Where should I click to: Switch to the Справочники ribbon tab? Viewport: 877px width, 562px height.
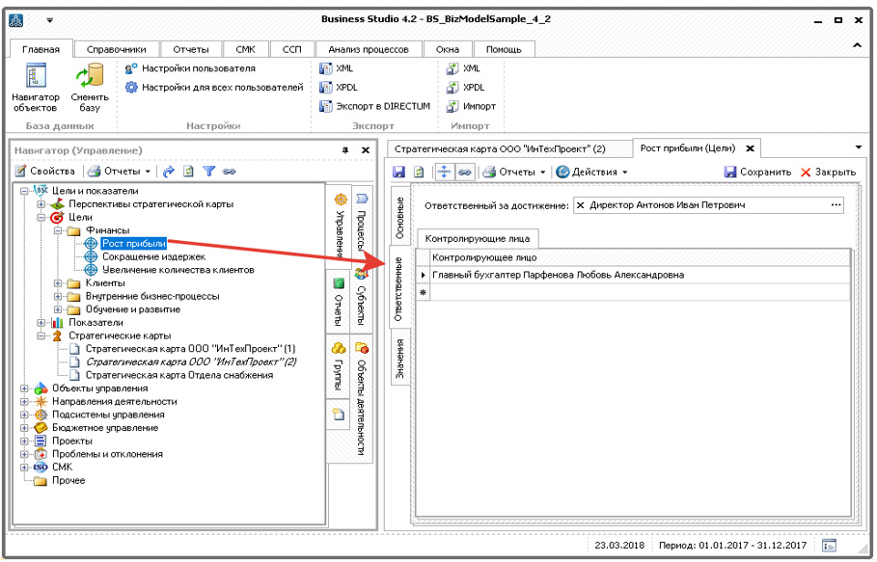tap(116, 49)
